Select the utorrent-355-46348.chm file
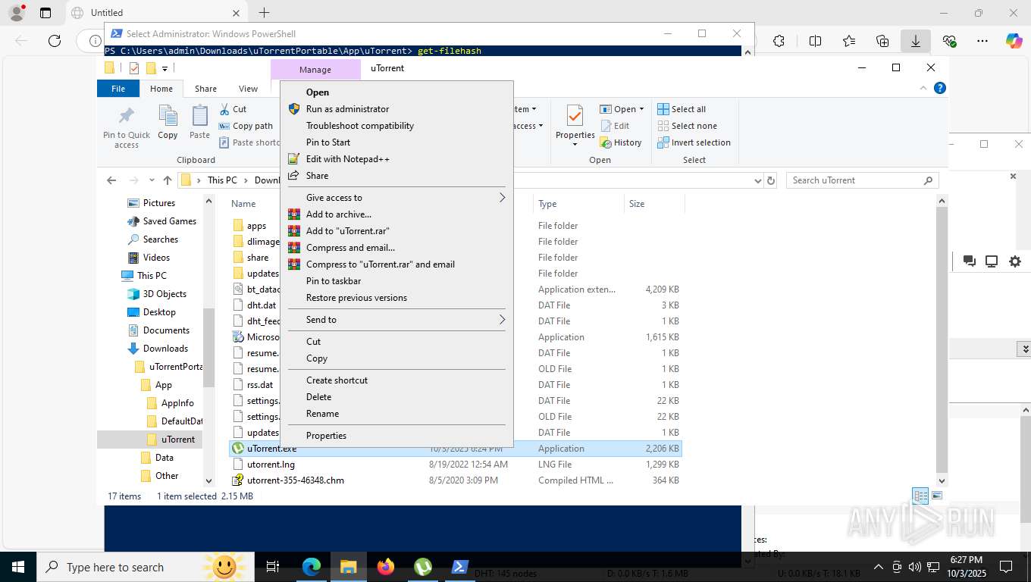The width and height of the screenshot is (1031, 582). pyautogui.click(x=455, y=480)
